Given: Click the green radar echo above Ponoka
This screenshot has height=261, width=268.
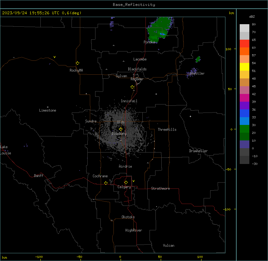Looking at the screenshot, I should pyautogui.click(x=160, y=30).
